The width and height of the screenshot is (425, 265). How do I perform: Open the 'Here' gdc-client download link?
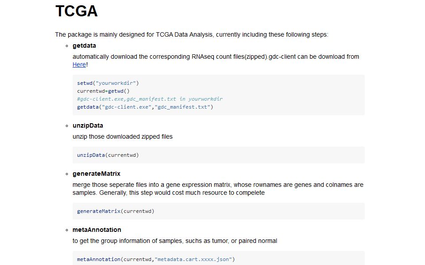coord(79,64)
